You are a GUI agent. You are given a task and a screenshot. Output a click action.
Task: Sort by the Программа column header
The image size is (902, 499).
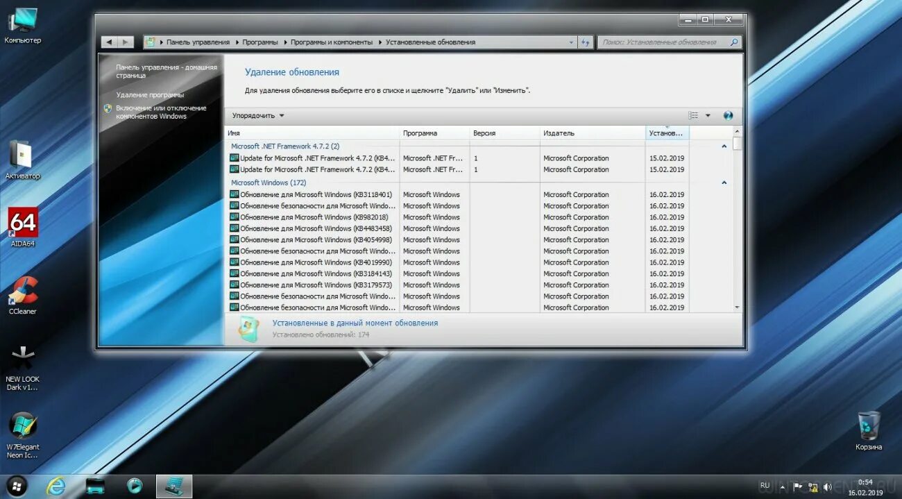[435, 133]
